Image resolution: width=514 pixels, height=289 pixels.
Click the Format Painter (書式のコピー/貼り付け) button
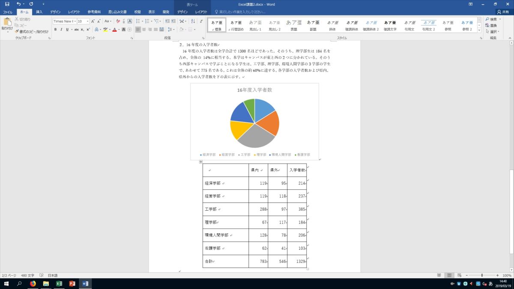coord(31,31)
